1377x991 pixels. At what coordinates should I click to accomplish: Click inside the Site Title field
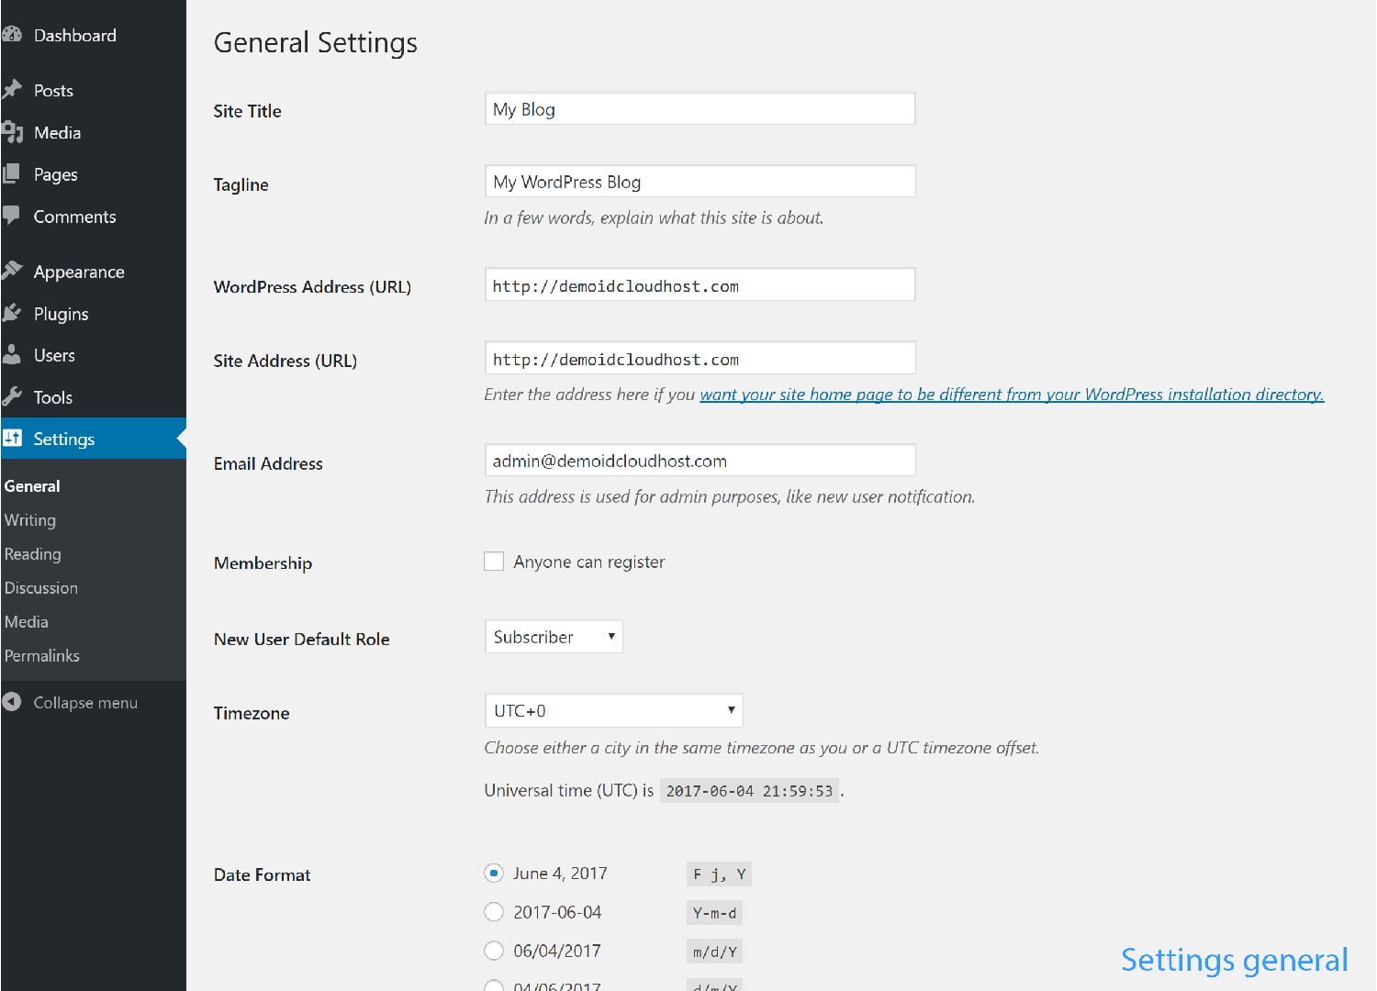click(x=700, y=108)
